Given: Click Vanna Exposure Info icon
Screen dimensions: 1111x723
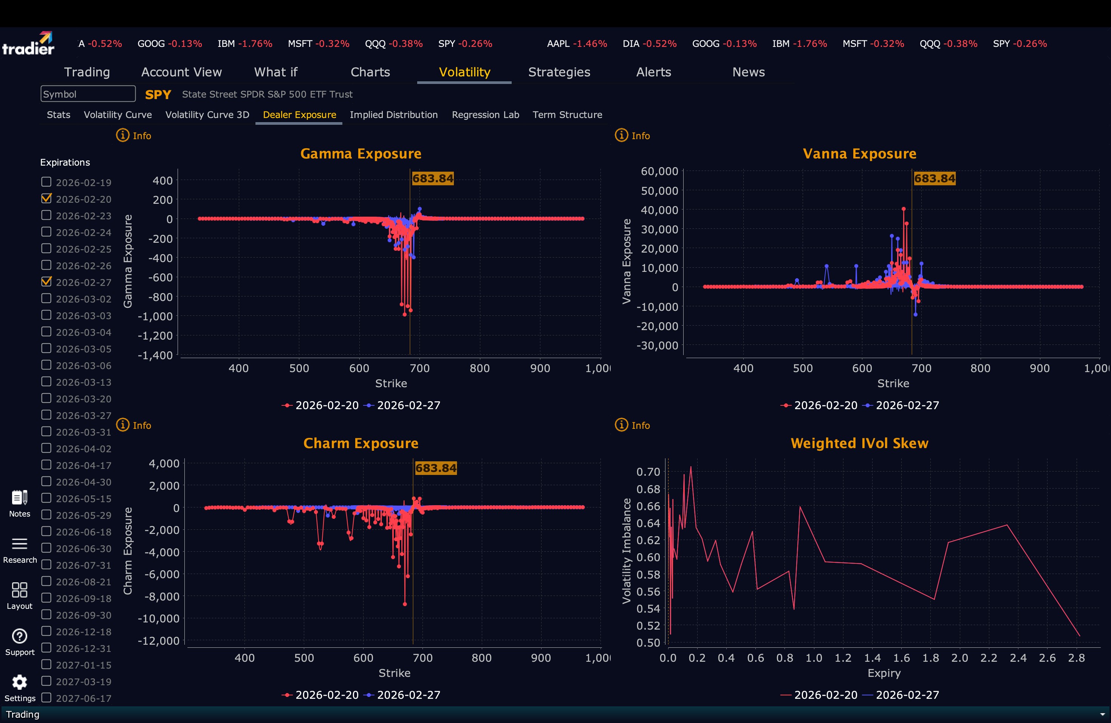Looking at the screenshot, I should [621, 135].
